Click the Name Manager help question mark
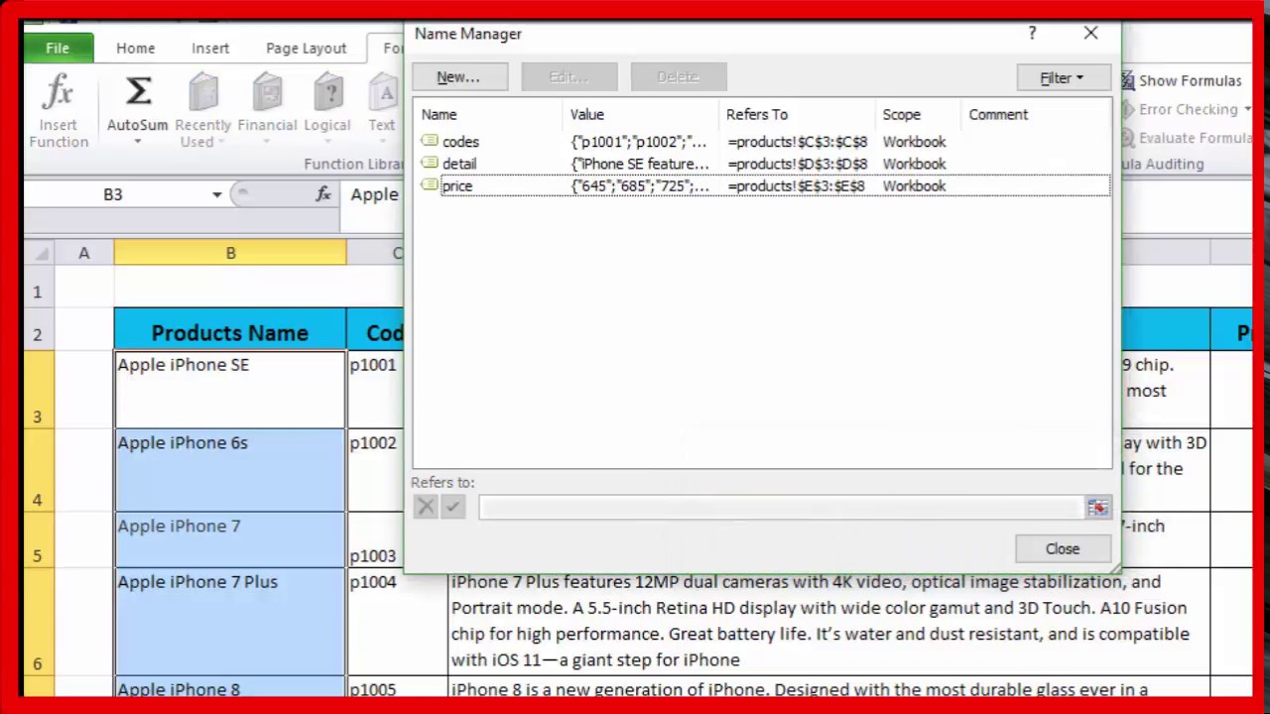 [1032, 34]
